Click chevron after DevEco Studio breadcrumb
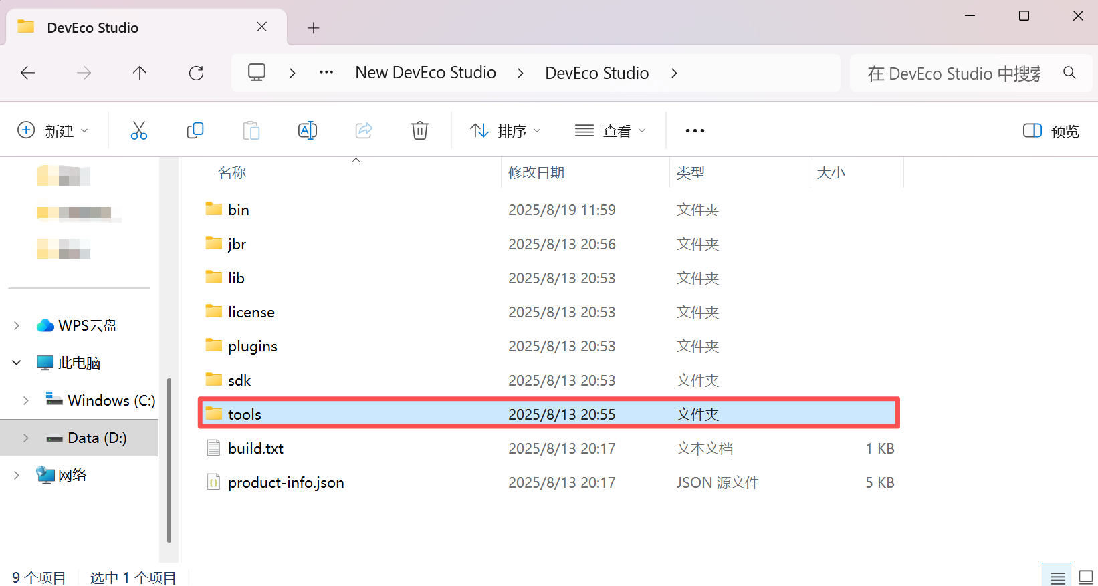This screenshot has width=1098, height=586. (x=674, y=73)
